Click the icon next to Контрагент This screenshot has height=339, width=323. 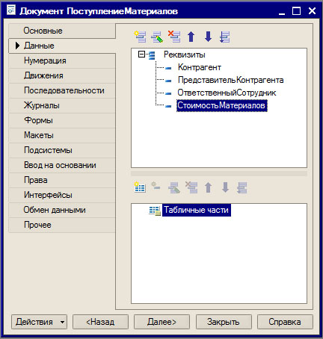(168, 68)
